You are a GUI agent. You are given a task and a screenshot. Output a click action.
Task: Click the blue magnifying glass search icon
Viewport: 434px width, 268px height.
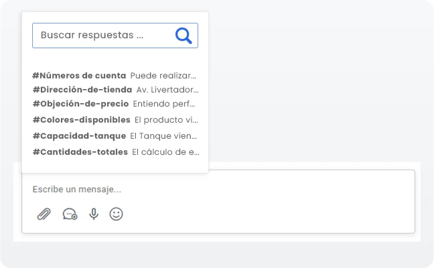click(x=184, y=36)
